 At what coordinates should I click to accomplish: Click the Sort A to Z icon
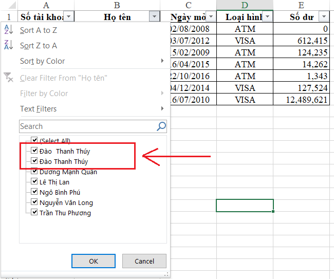click(x=9, y=30)
